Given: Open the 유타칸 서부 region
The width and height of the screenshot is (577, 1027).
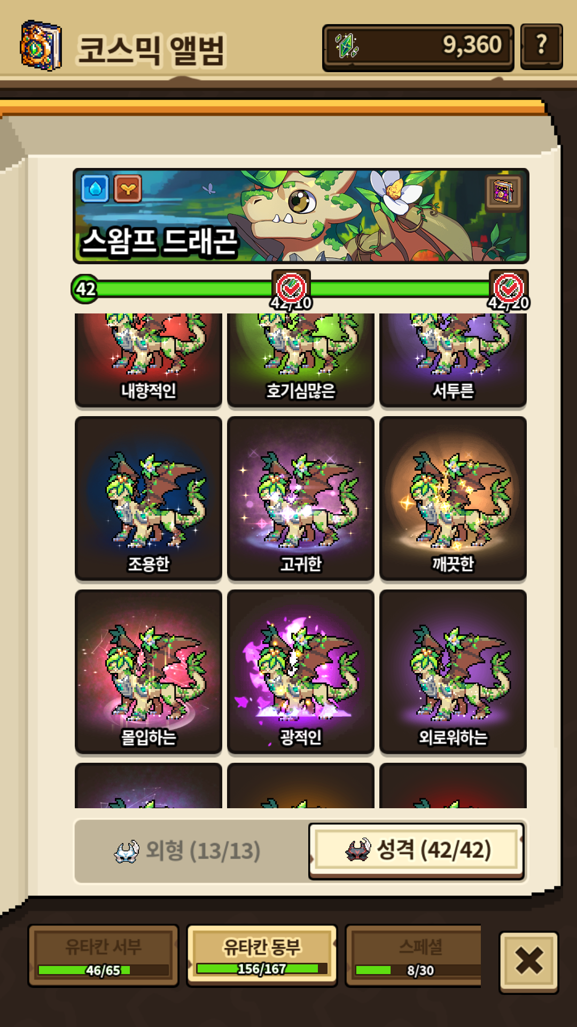Looking at the screenshot, I should click(103, 956).
